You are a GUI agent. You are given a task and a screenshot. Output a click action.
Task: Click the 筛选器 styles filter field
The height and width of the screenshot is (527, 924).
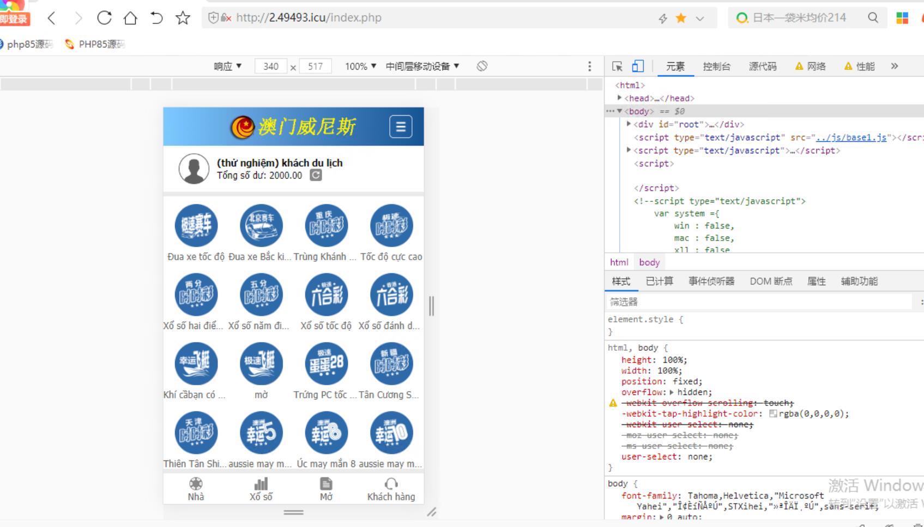click(x=758, y=302)
